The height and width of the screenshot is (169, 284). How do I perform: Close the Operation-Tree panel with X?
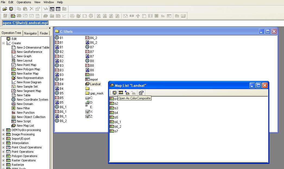click(50, 28)
